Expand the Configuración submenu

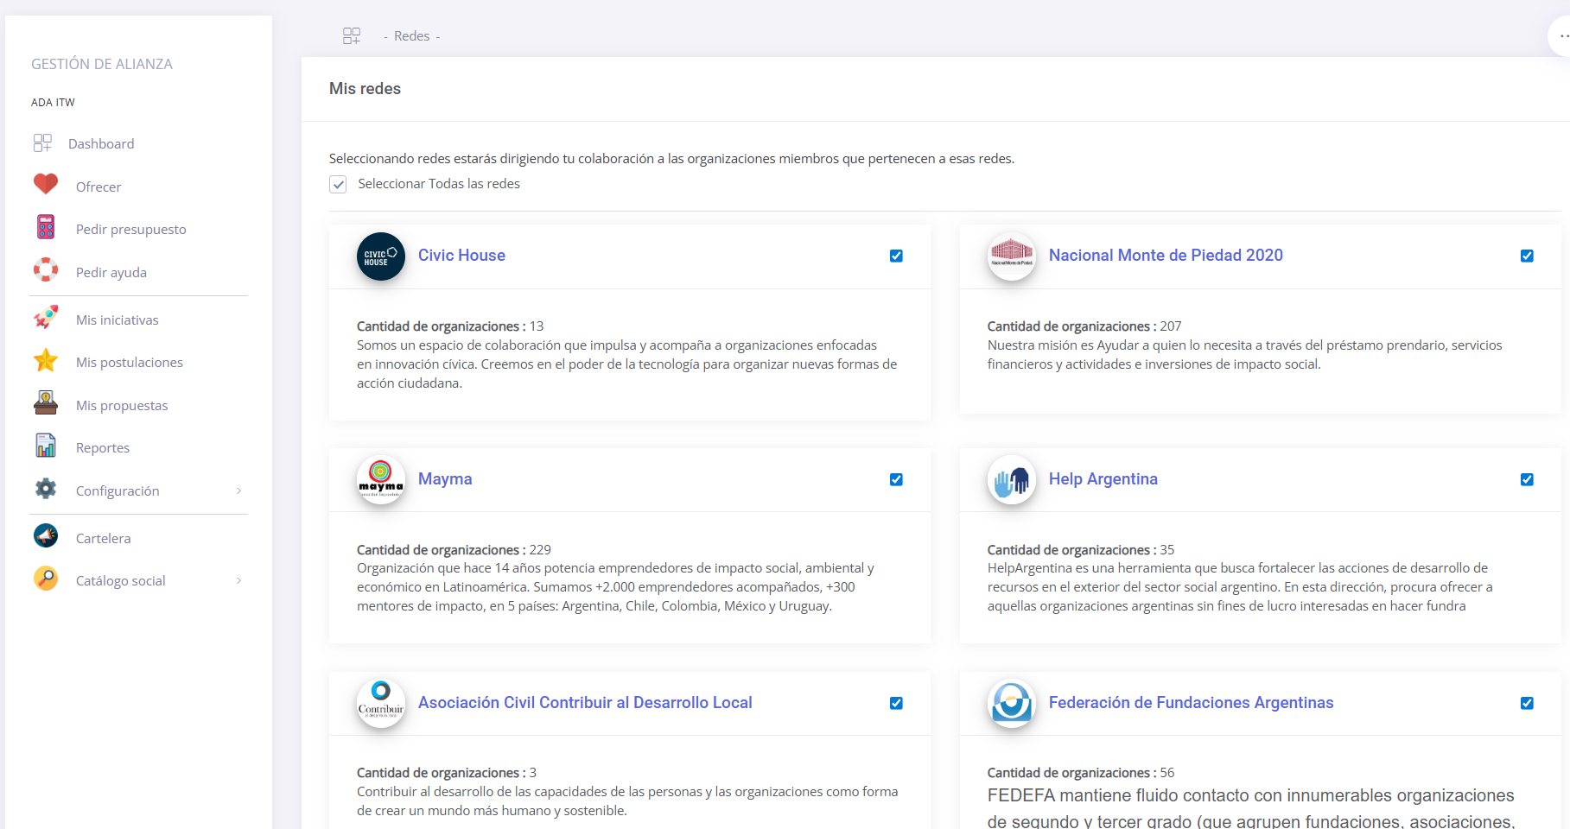point(239,490)
